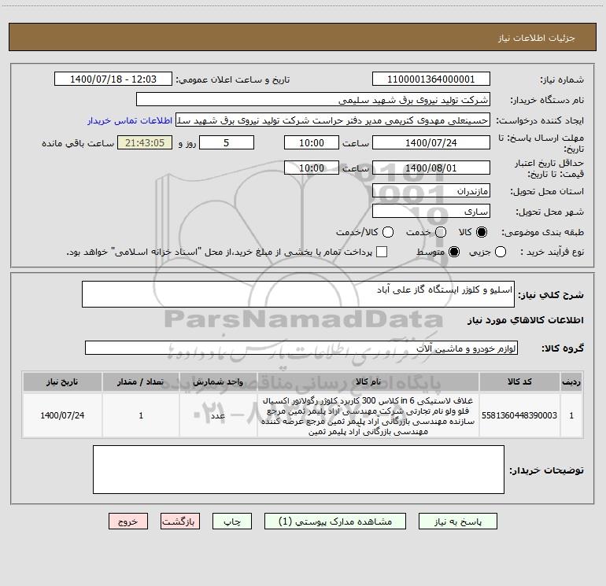Click the نام دستگاه خریدار field
The width and height of the screenshot is (606, 586).
[x=313, y=100]
